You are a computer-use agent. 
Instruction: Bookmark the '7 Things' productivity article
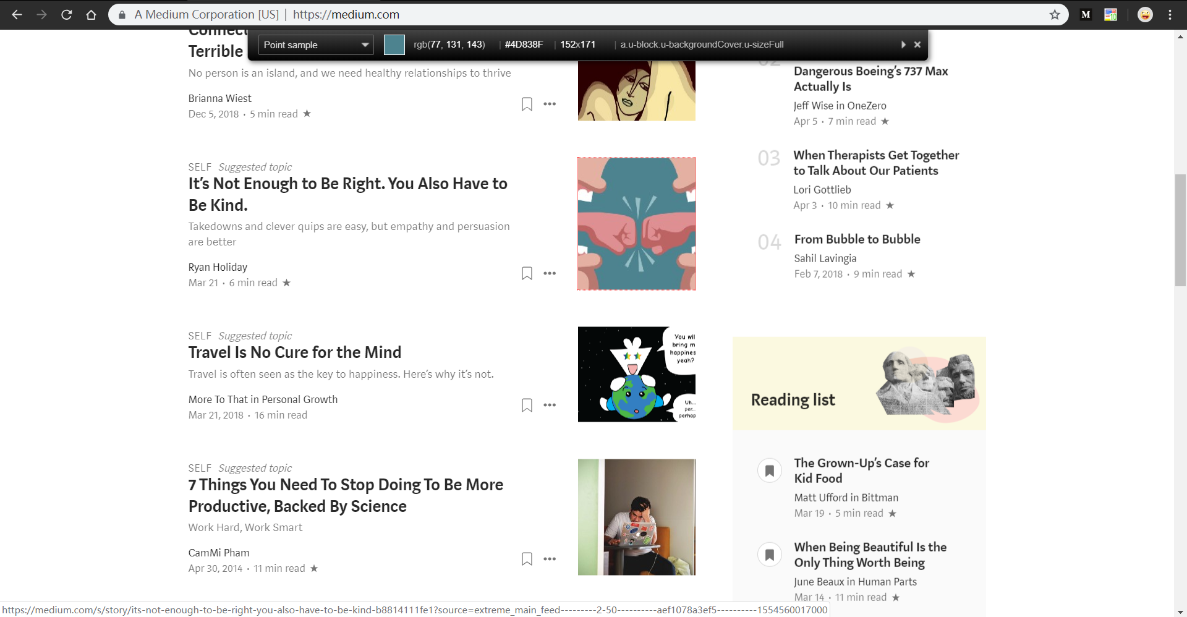pyautogui.click(x=527, y=559)
